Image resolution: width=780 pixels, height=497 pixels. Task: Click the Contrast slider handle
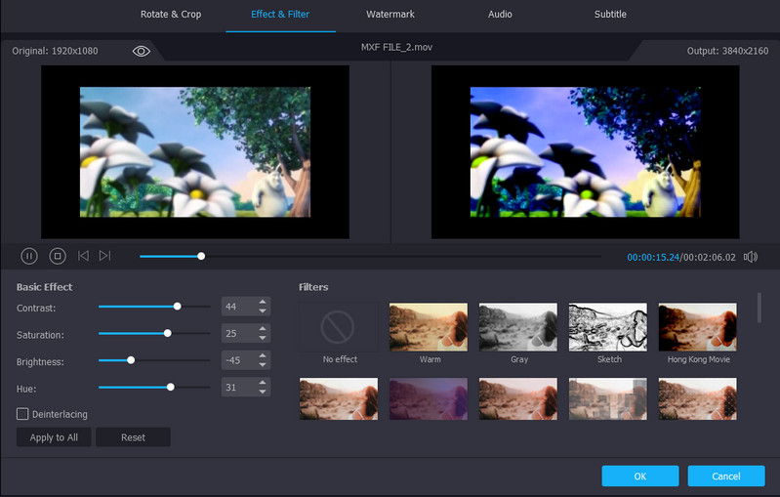point(177,307)
